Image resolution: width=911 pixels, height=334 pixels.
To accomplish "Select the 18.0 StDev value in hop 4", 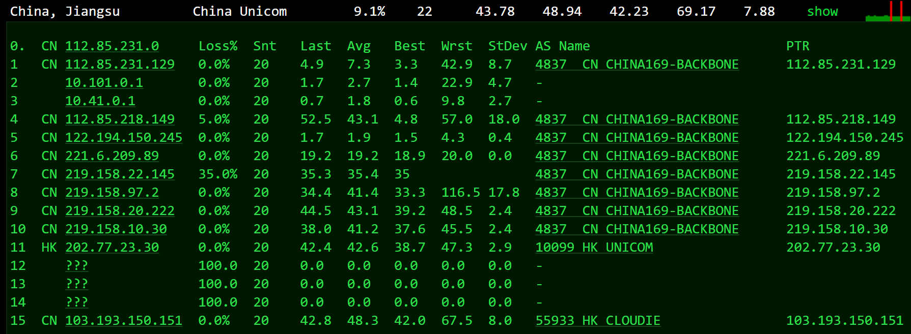I will click(504, 119).
